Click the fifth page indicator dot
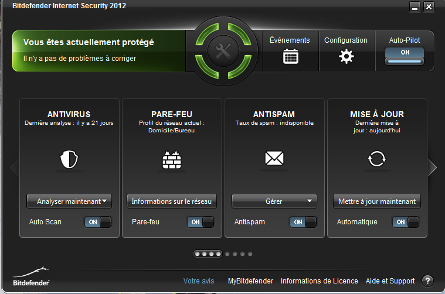This screenshot has height=294, width=445. tap(227, 254)
